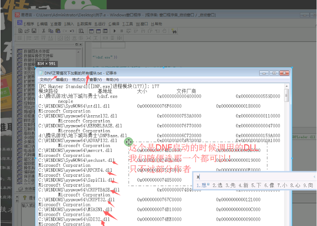Viewport: 317px width, 226px height.
Task: Click Notepad's vertical scrollbar thumb
Action: point(286,96)
